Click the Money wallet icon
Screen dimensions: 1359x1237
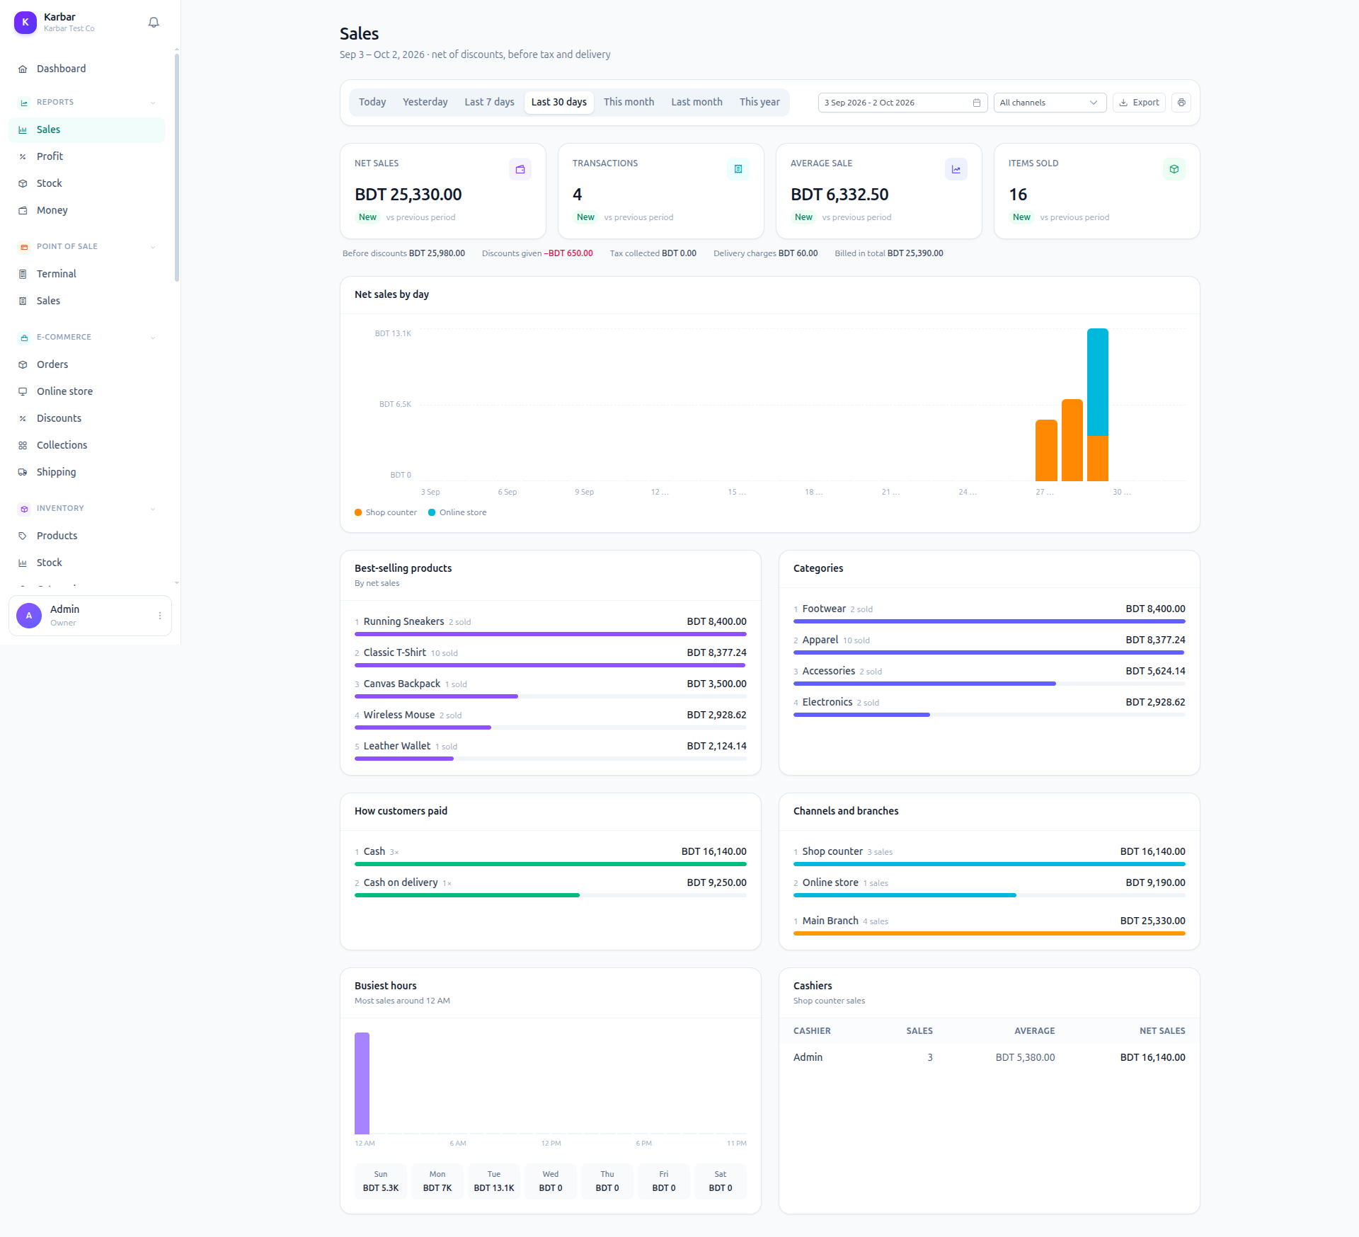click(x=23, y=210)
